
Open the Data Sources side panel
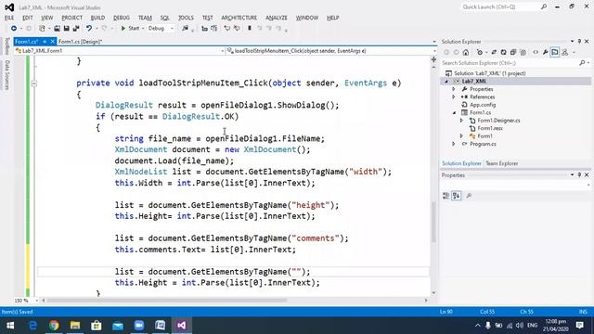tap(6, 75)
